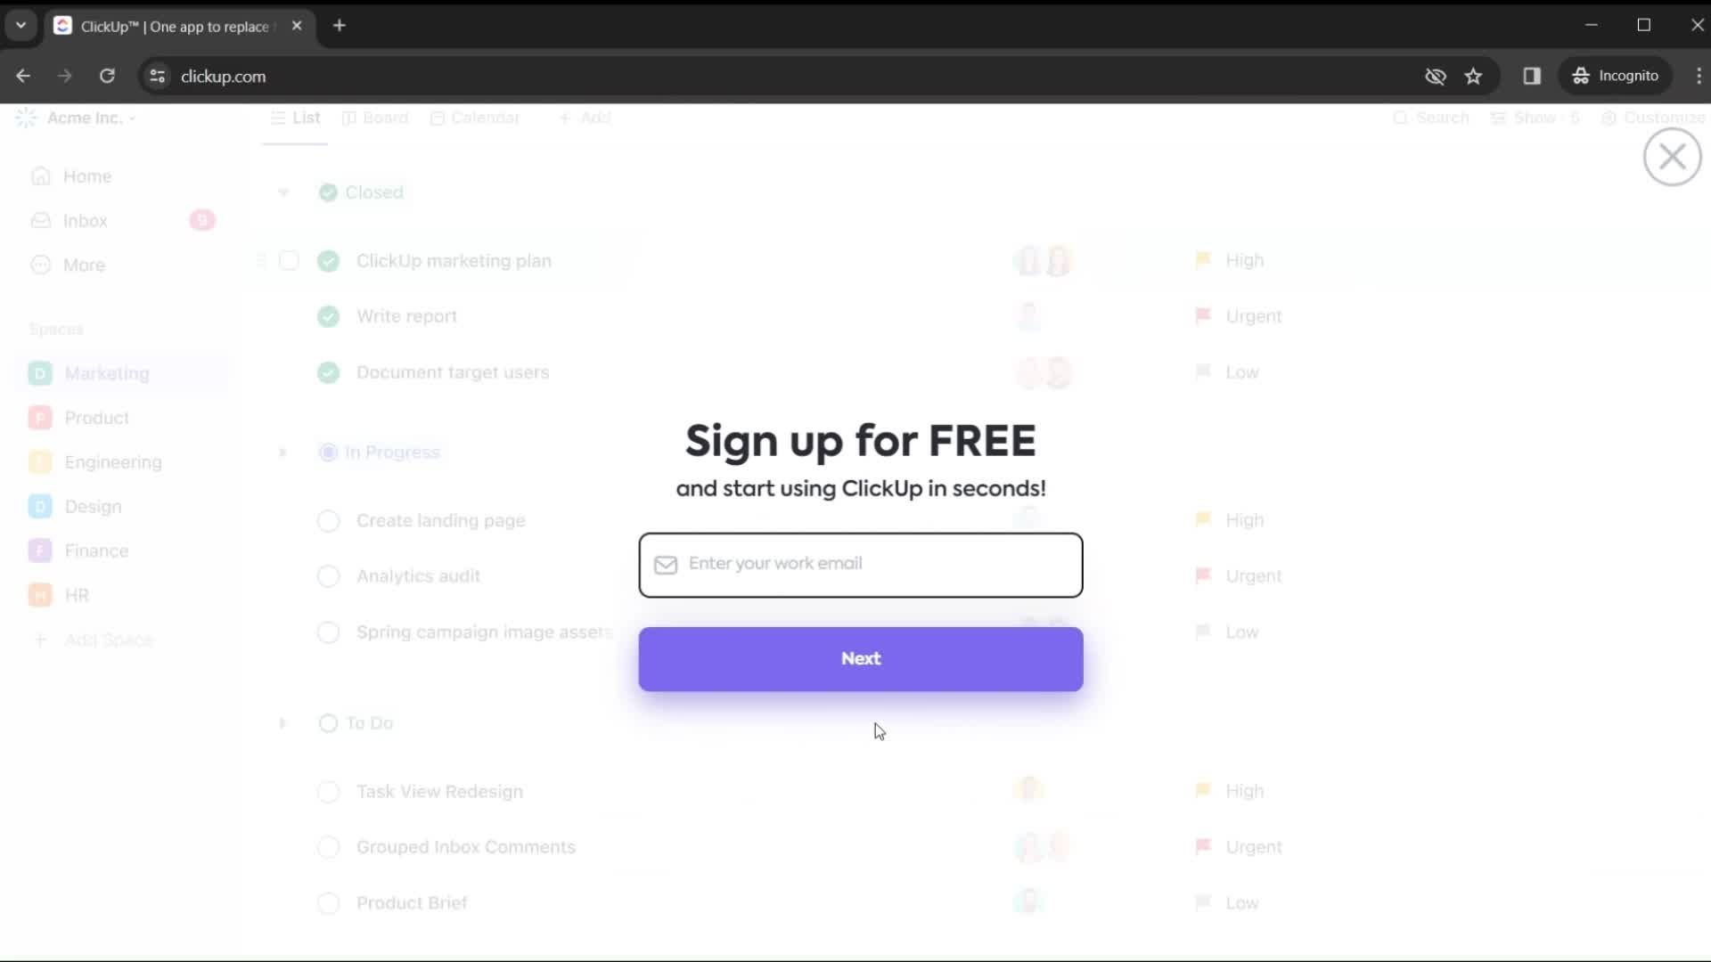Expand the In Progress tasks group

(x=282, y=452)
